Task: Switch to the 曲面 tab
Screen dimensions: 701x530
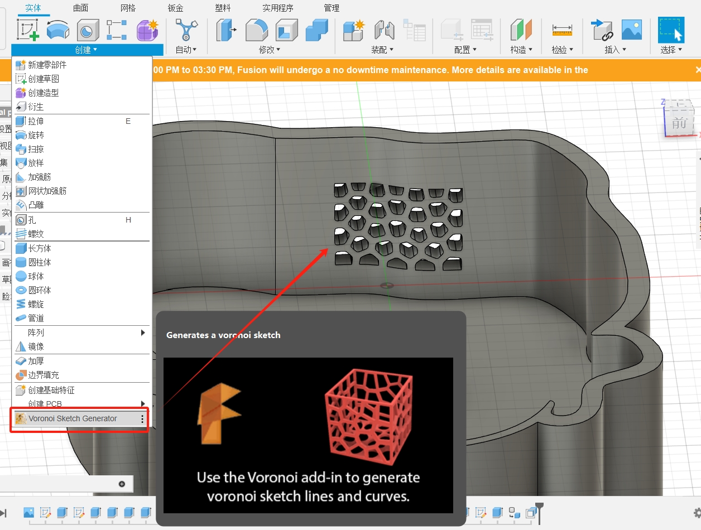Action: point(81,8)
